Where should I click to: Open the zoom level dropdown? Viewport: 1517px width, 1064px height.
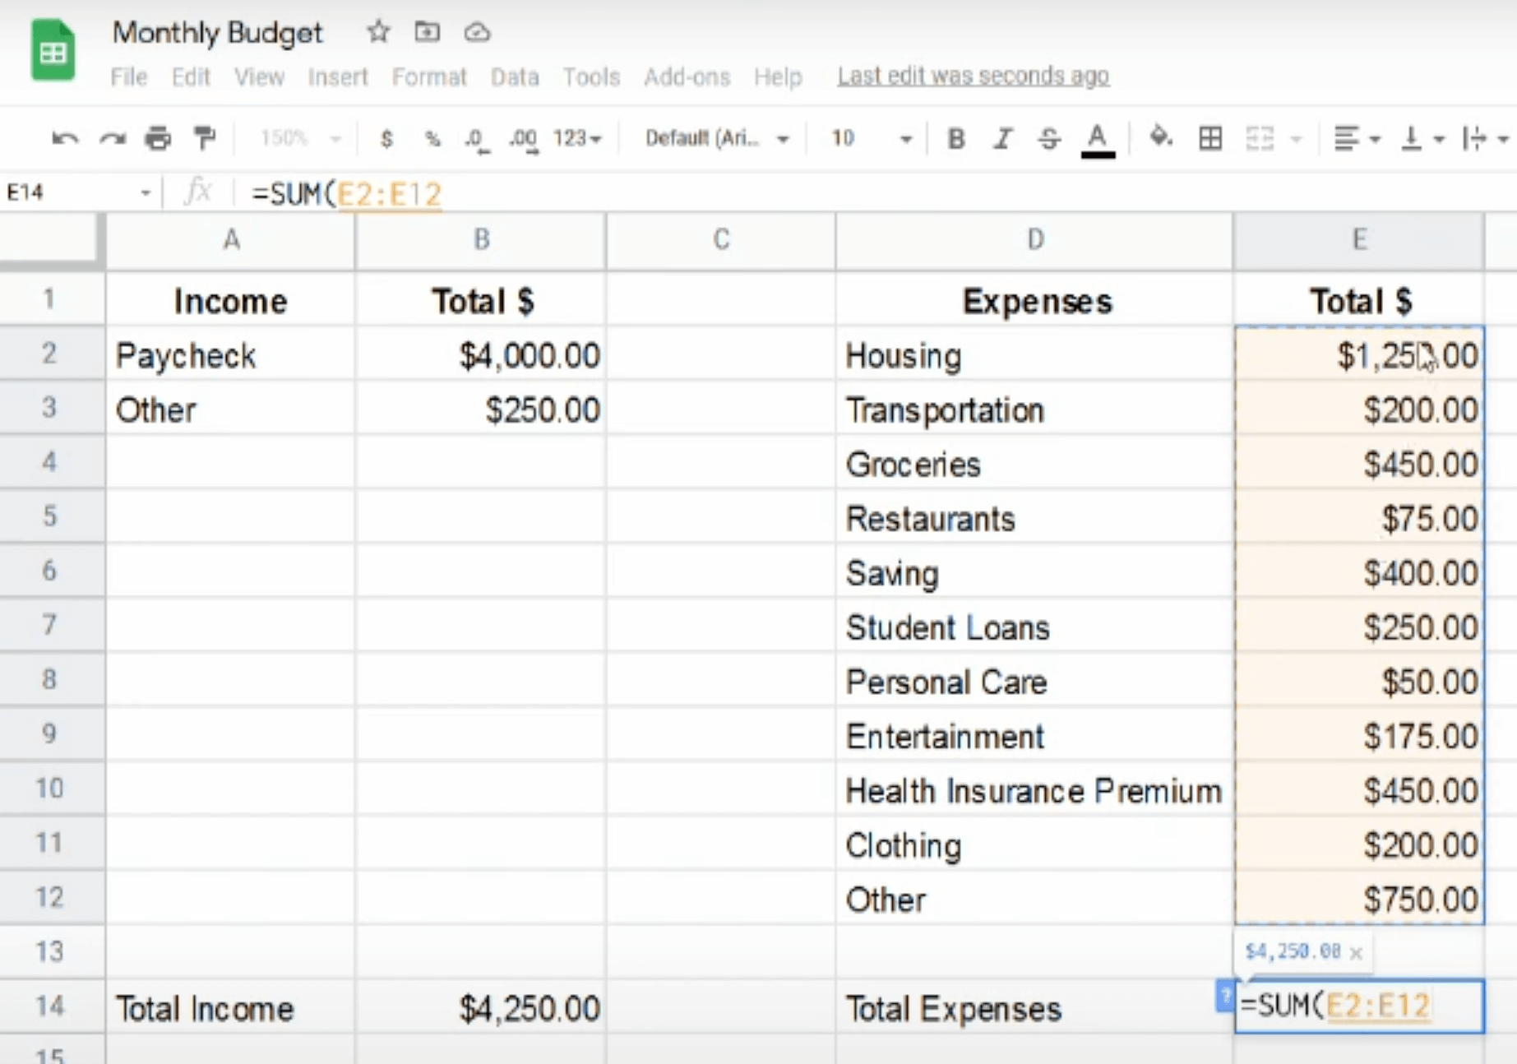tap(300, 138)
